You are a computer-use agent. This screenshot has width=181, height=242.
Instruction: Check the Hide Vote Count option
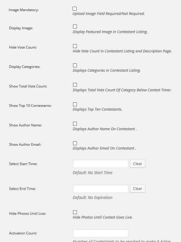(75, 46)
